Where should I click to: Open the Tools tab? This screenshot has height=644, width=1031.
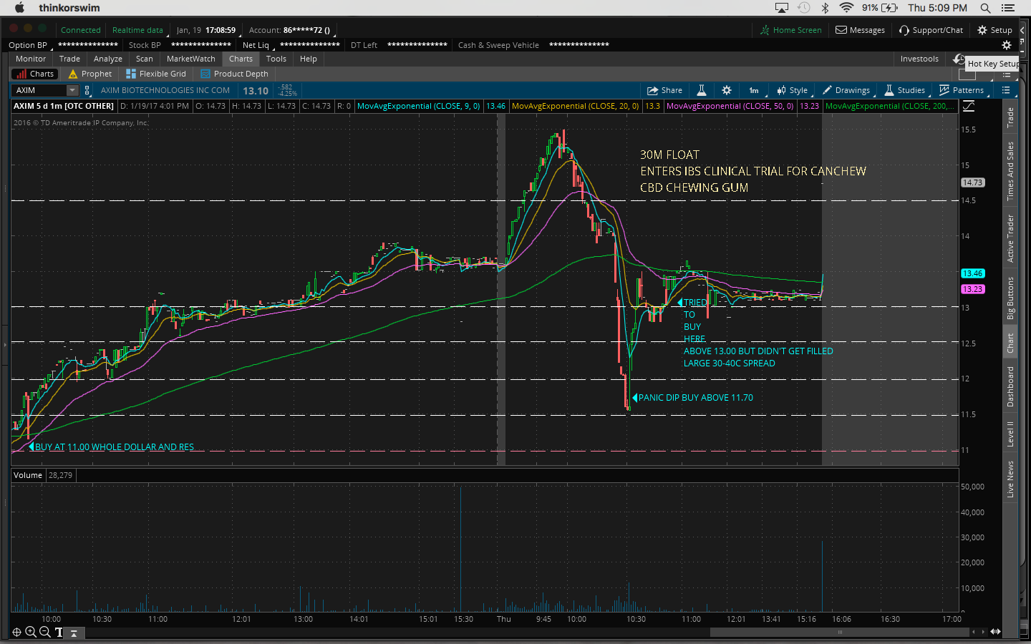[276, 59]
